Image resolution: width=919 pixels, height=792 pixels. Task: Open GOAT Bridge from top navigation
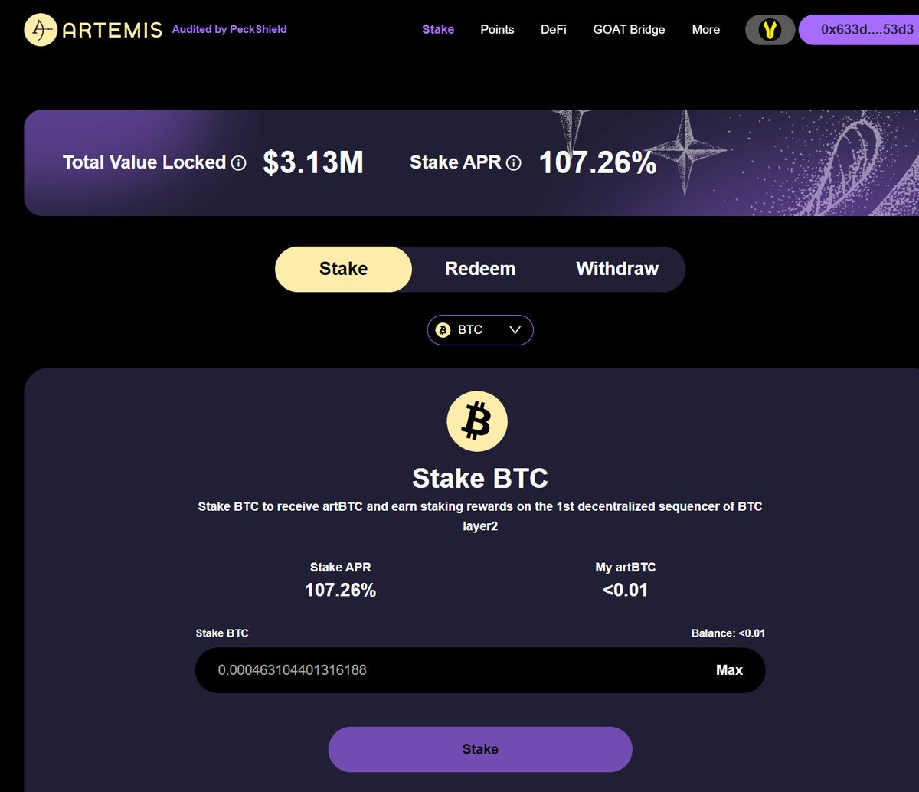[x=629, y=30]
